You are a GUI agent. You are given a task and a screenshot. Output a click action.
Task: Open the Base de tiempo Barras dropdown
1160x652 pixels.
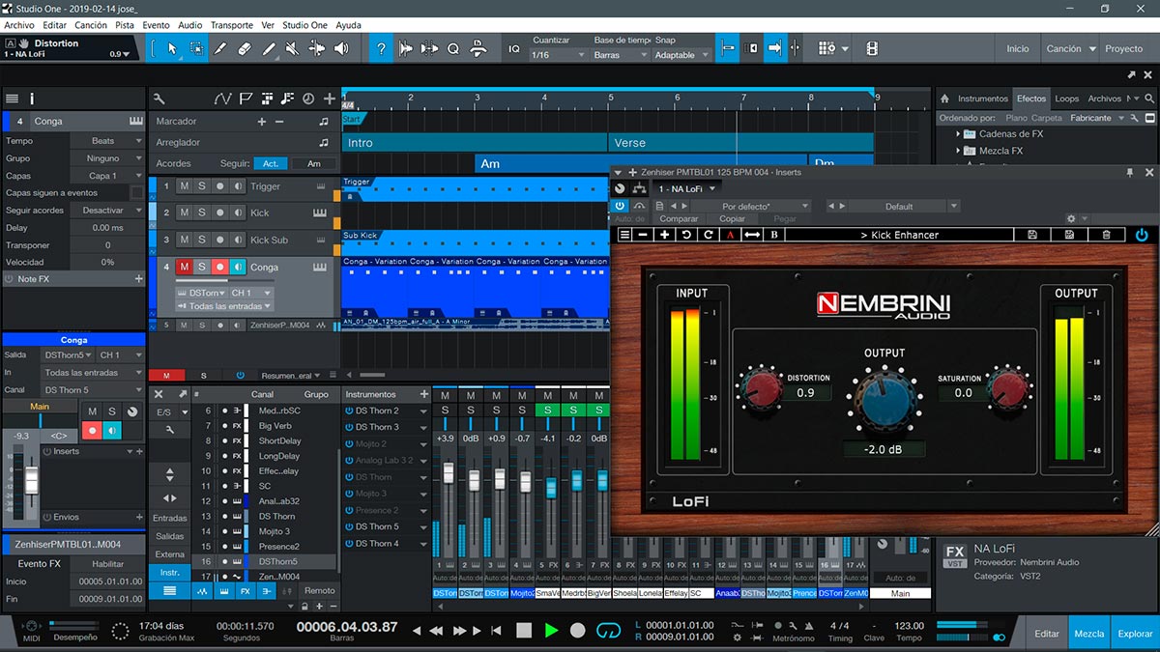coord(621,55)
